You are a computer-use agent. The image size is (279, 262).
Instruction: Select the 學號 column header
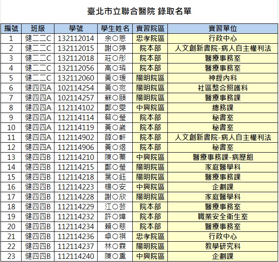pos(76,28)
